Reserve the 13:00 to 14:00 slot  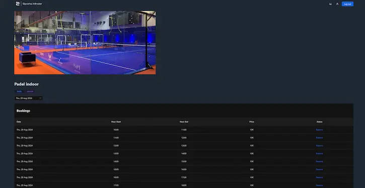click(319, 154)
